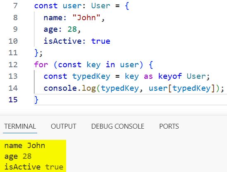Screen dimensions: 227x172
Task: Click line number 10 in gutter
Action: point(13,41)
